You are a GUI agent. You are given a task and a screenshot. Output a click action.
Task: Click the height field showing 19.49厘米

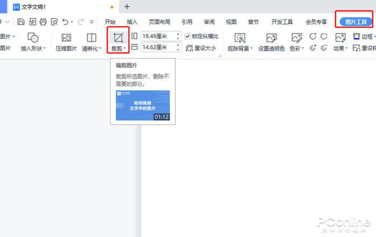pyautogui.click(x=157, y=36)
